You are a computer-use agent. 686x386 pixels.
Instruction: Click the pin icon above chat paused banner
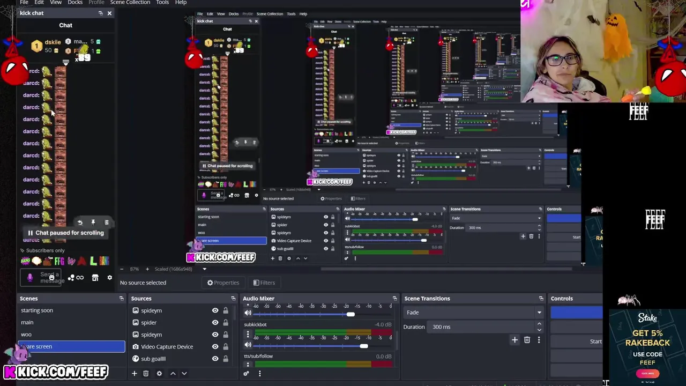tap(93, 222)
